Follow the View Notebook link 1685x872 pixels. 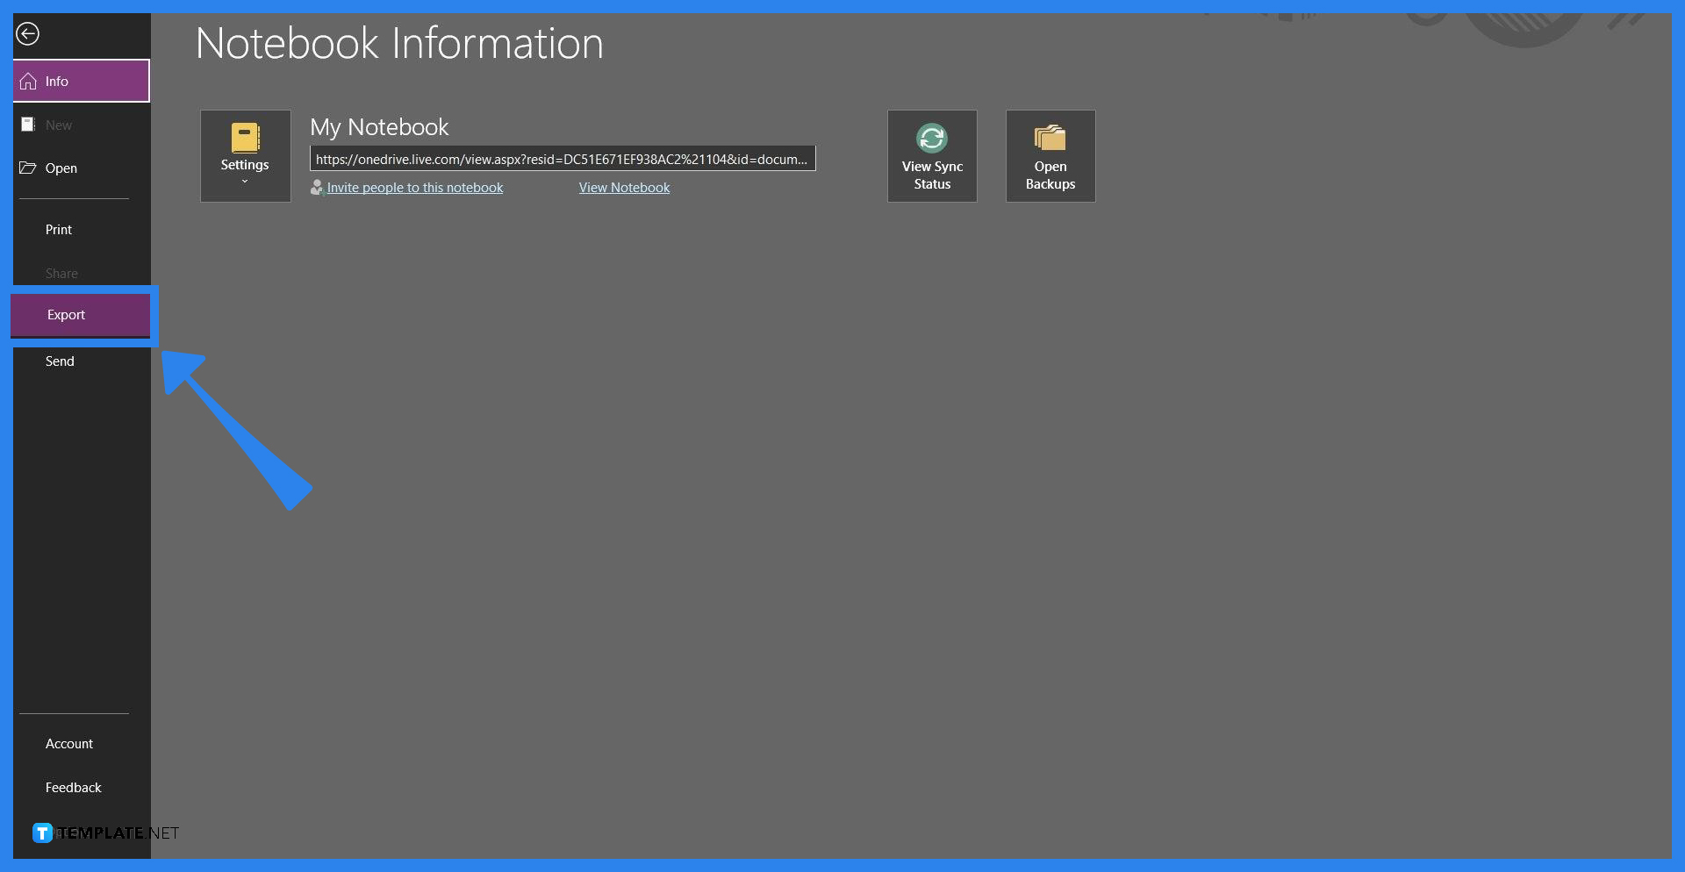click(x=624, y=188)
